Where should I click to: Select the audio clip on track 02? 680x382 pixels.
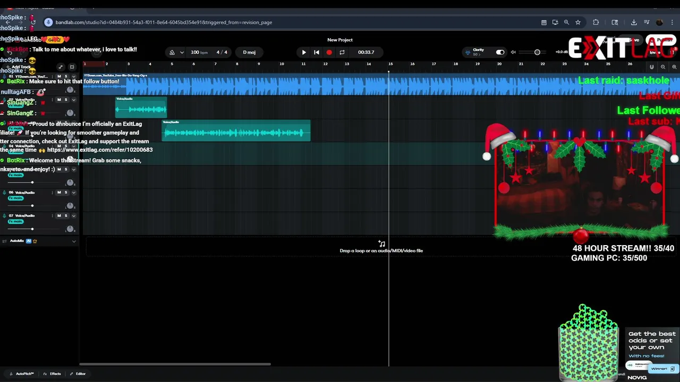(x=141, y=107)
